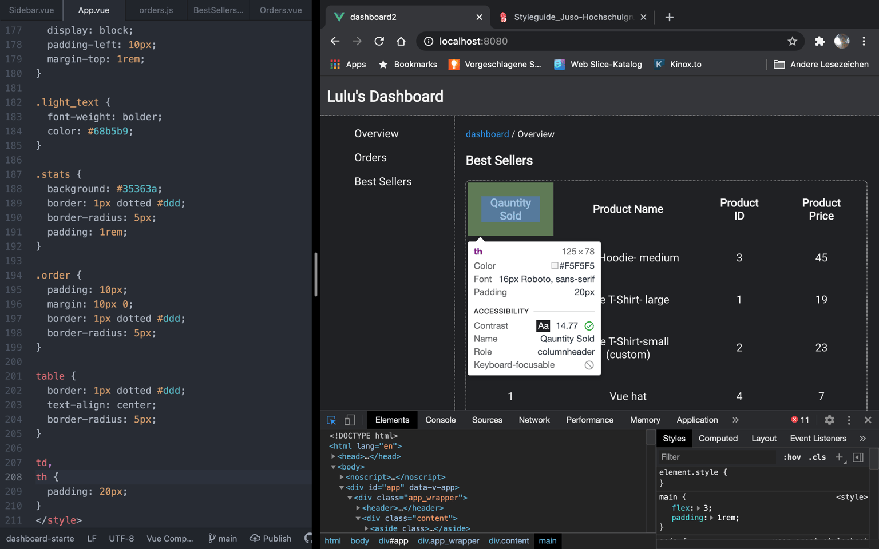Open the Chrome extensions puzzle icon
Screen dimensions: 879x549
(819, 41)
